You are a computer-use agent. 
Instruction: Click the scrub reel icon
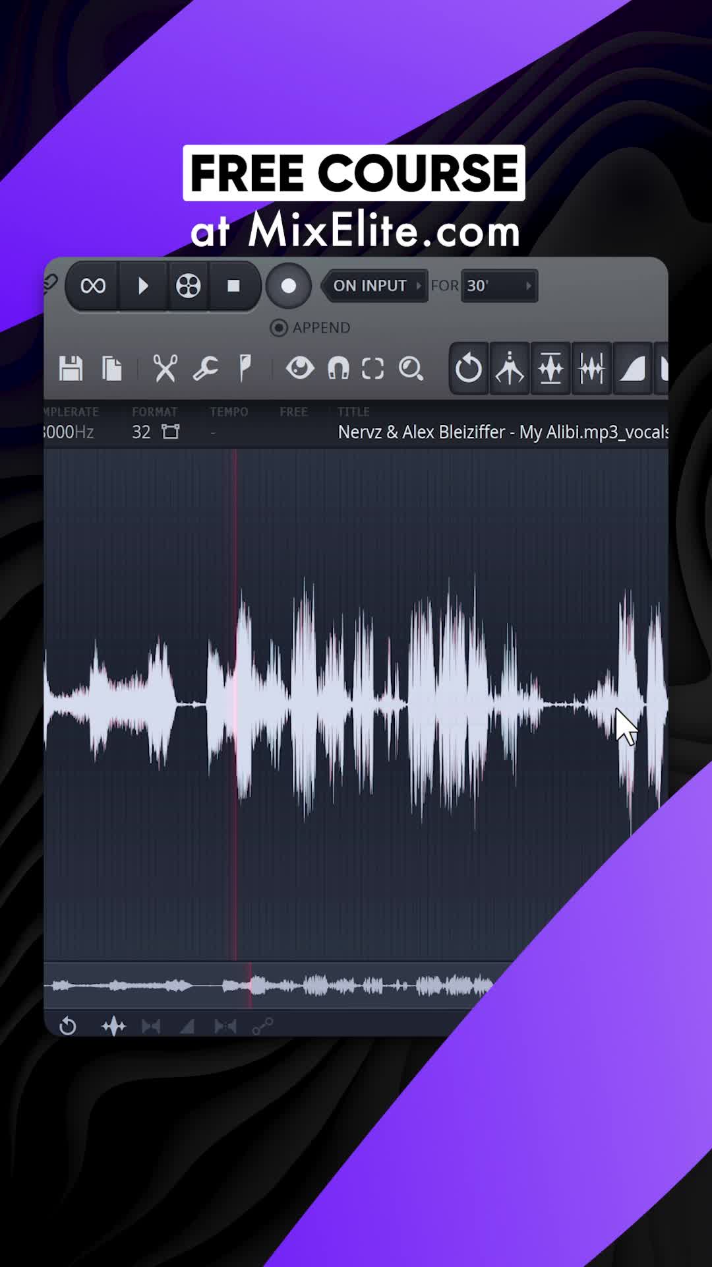[x=189, y=286]
